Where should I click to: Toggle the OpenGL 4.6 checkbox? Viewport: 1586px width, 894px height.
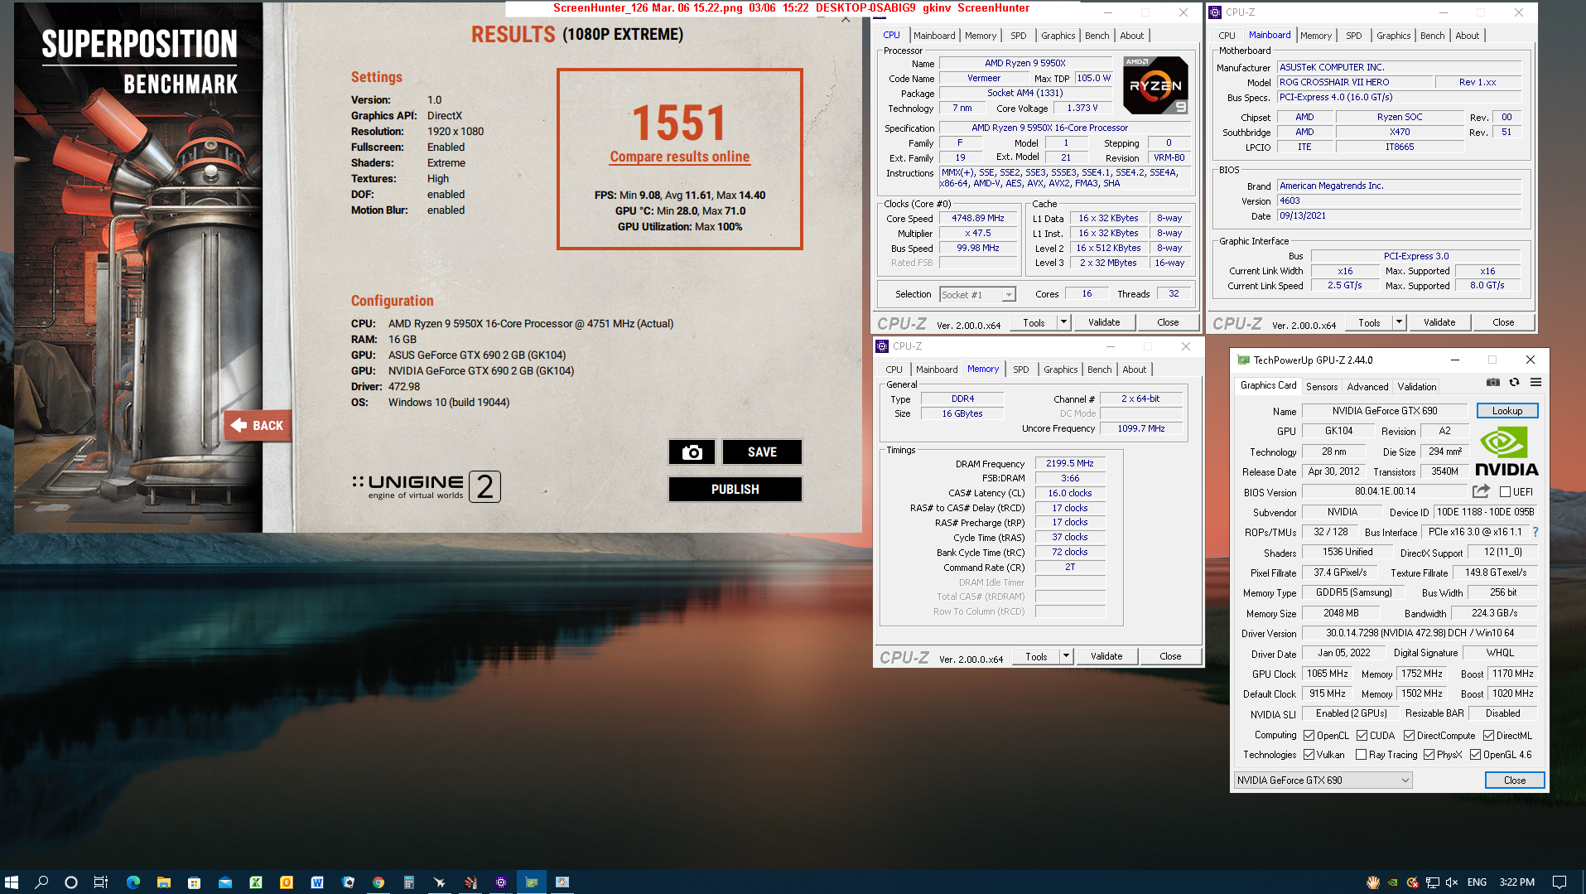coord(1475,755)
